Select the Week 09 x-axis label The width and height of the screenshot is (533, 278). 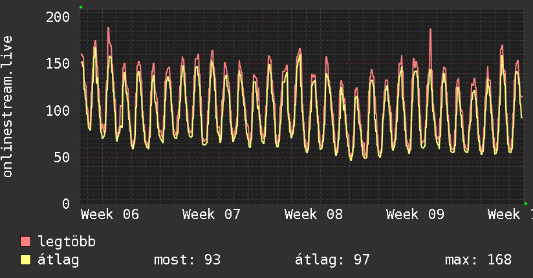click(415, 215)
